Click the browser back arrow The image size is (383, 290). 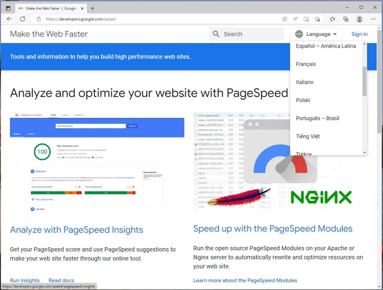pyautogui.click(x=9, y=19)
